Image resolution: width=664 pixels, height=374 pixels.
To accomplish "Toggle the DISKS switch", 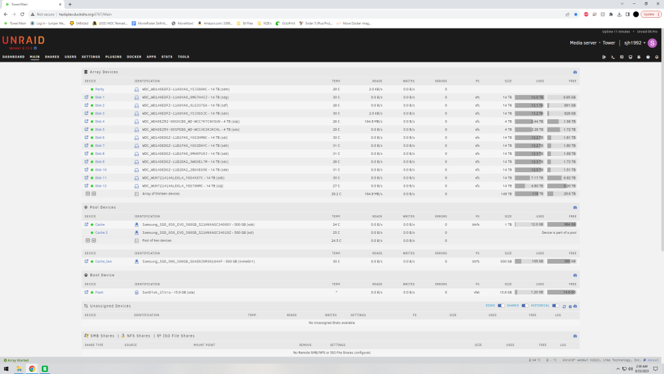I will coord(501,306).
